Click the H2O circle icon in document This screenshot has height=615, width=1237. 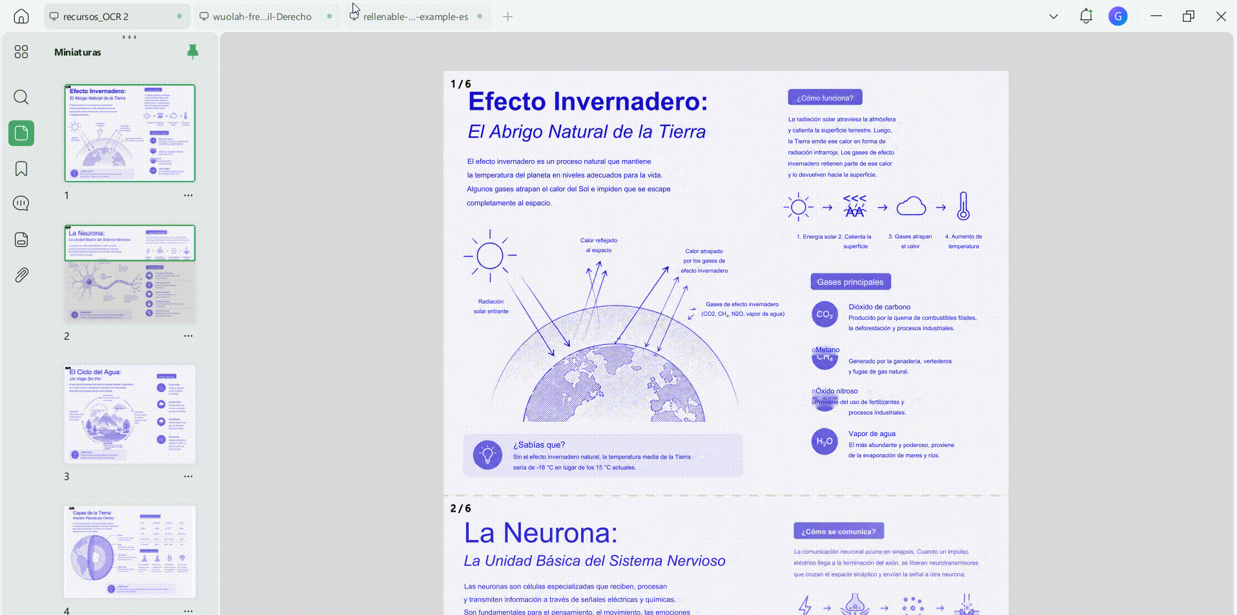pos(824,442)
